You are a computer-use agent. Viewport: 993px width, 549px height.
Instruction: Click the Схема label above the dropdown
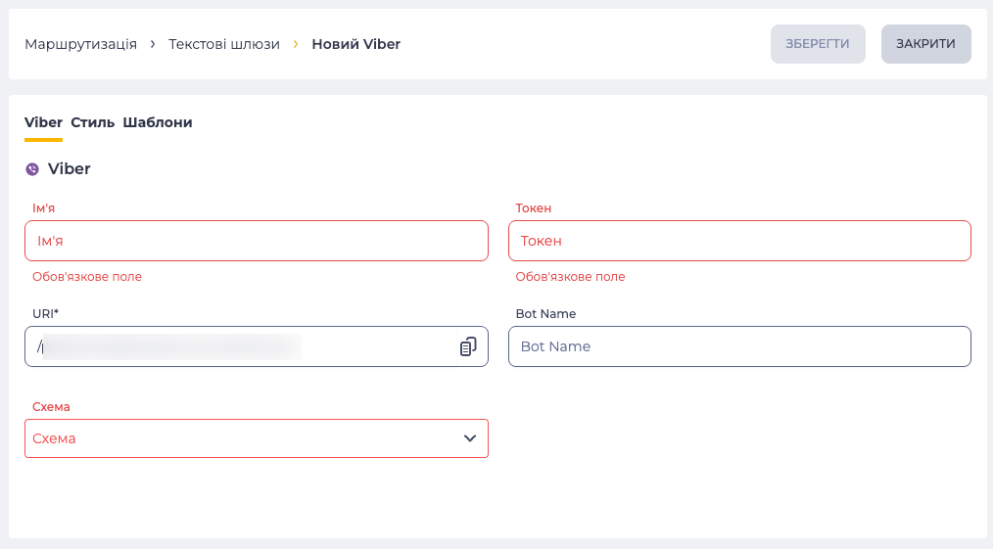[x=51, y=407]
